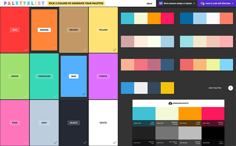Select the navy, light blue, white, coral palette

coord(206,18)
